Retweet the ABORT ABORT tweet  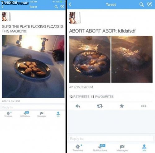point(100,106)
